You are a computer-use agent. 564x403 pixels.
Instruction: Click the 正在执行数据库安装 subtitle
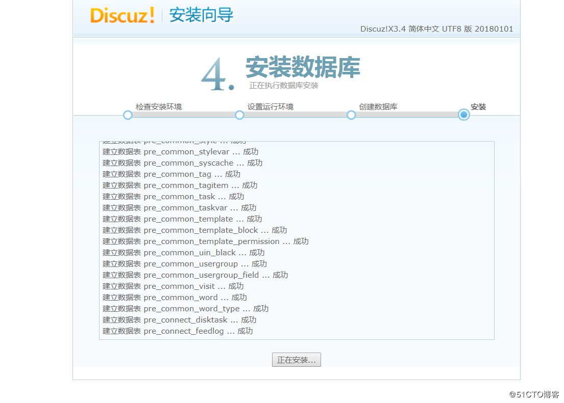(284, 86)
